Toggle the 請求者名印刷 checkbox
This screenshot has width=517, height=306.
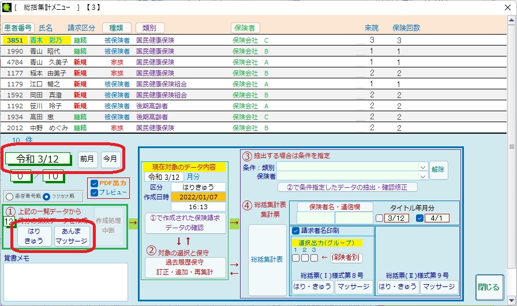[296, 231]
